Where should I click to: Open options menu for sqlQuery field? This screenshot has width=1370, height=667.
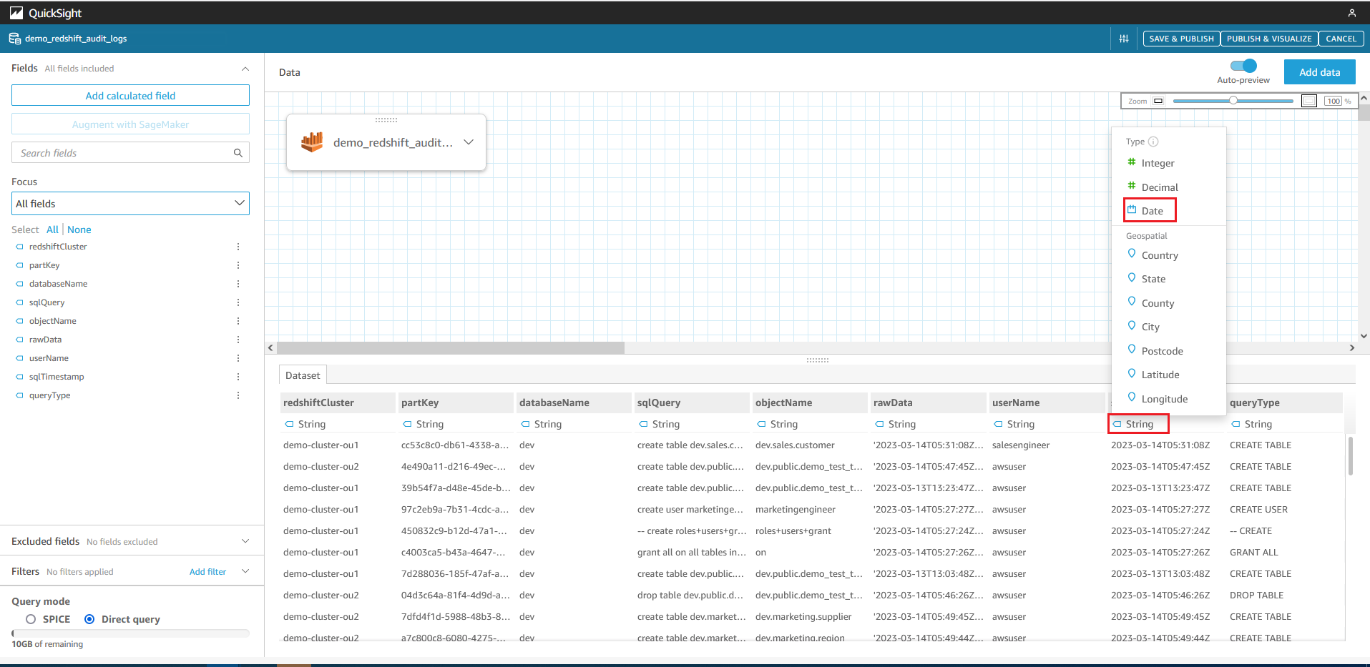coord(238,302)
